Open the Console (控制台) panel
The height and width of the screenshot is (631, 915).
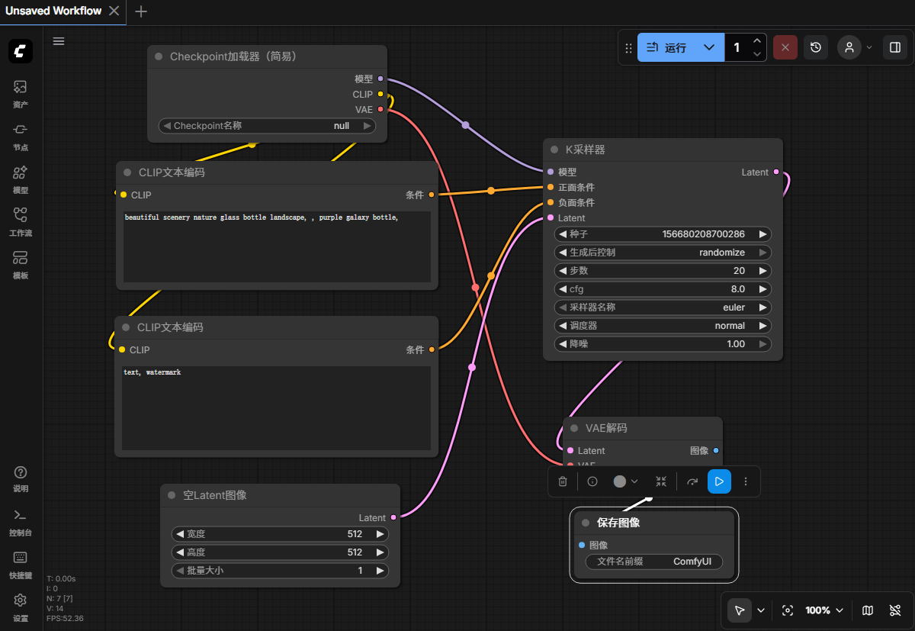21,520
